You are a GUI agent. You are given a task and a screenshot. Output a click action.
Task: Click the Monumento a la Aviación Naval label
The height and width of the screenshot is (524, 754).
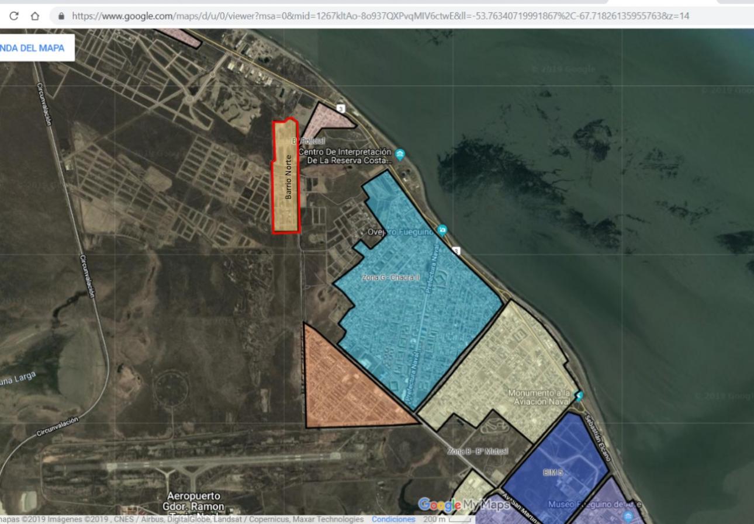539,397
